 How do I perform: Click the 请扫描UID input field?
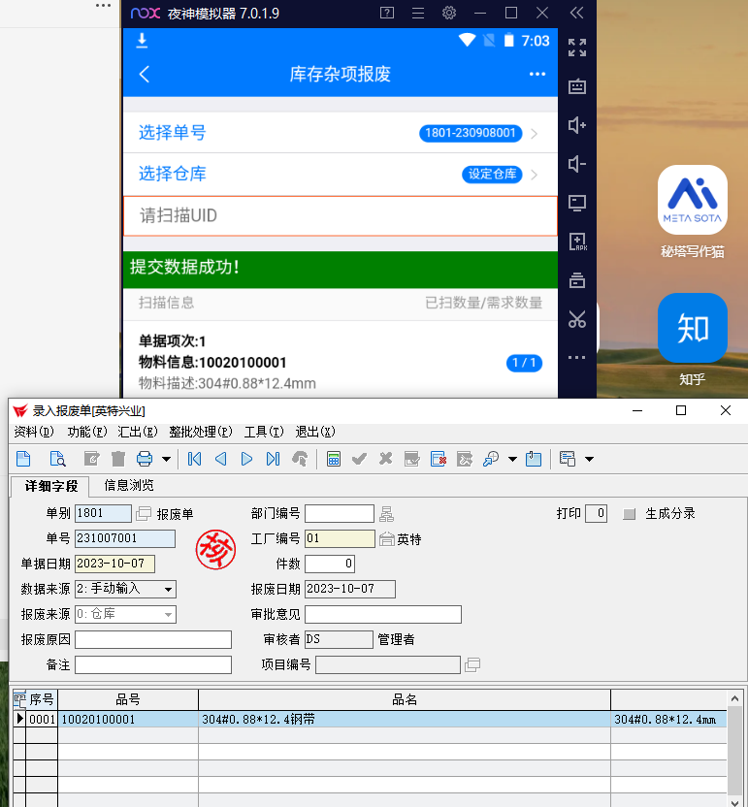coord(340,215)
